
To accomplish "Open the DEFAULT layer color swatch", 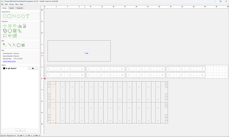I will [x=4, y=68].
